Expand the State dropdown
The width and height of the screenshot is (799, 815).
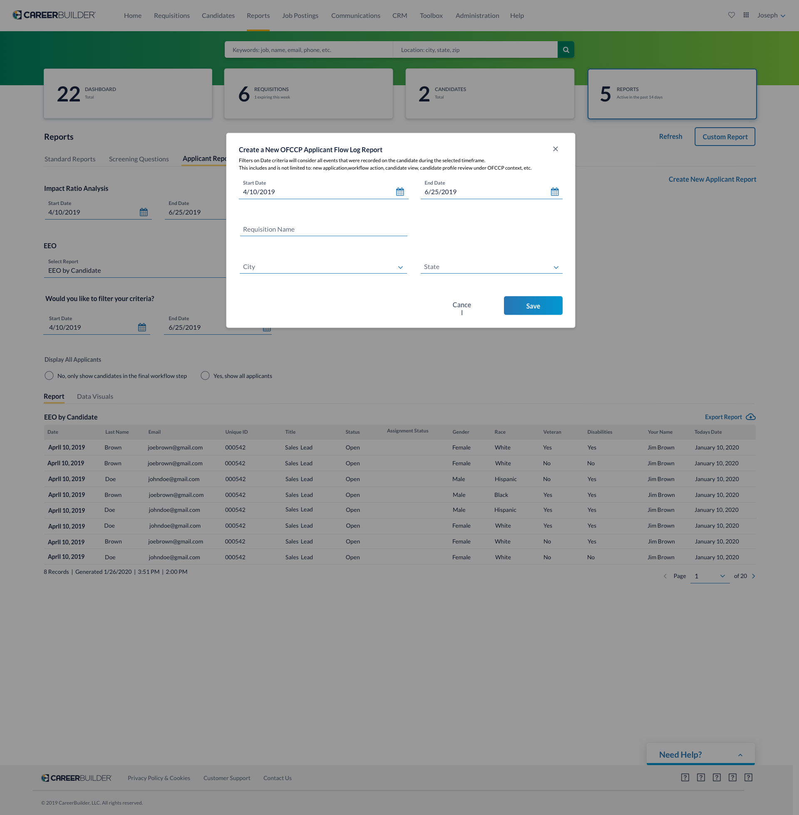556,267
